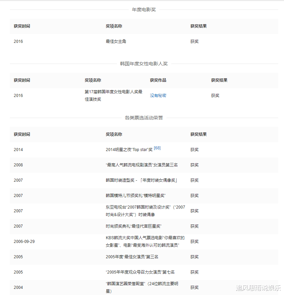Viewport: 284px width, 295px height.
Task: Select 获奖 result in 没有秘密 row
Action: 215,96
